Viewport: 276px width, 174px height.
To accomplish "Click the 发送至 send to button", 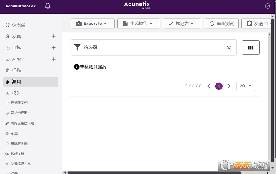I will coord(256,24).
